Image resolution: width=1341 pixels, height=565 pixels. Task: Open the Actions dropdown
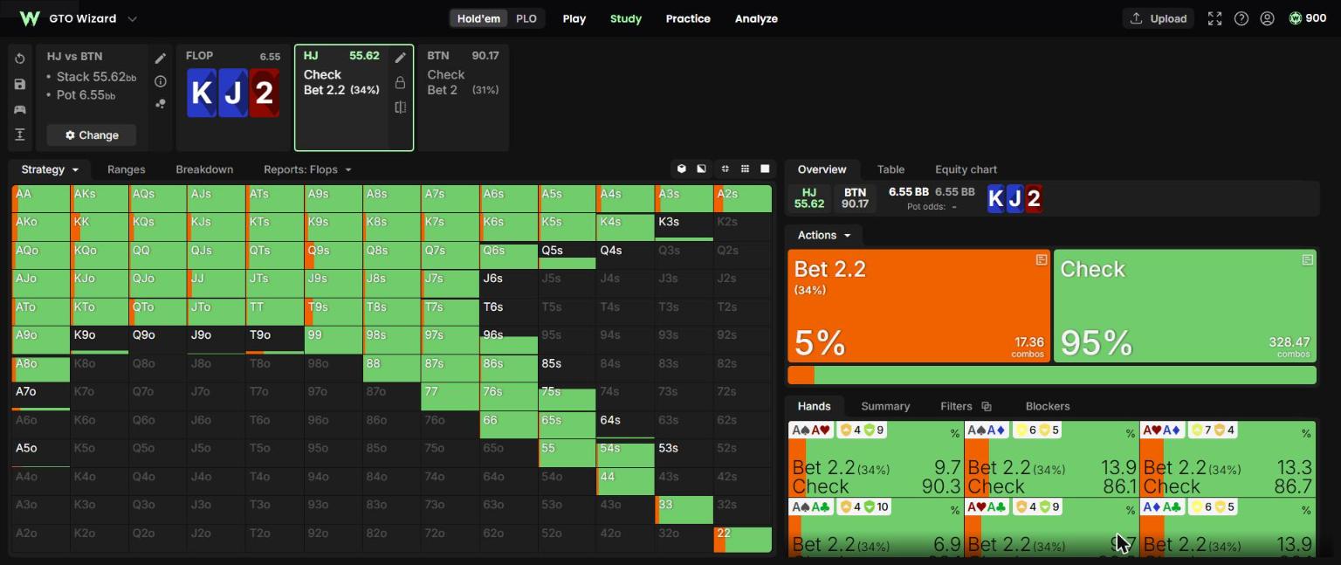pyautogui.click(x=823, y=235)
